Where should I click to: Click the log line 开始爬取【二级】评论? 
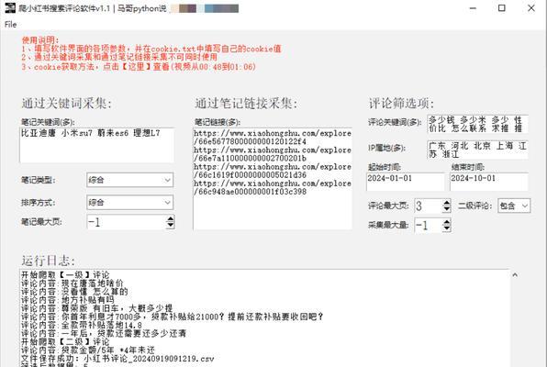[x=65, y=341]
